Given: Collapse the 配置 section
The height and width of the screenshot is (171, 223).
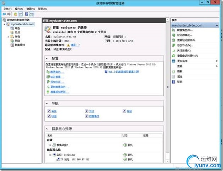Looking at the screenshot, I should (x=47, y=59).
